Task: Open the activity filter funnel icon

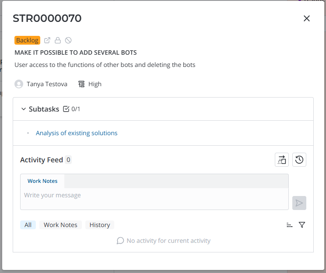Action: point(302,225)
